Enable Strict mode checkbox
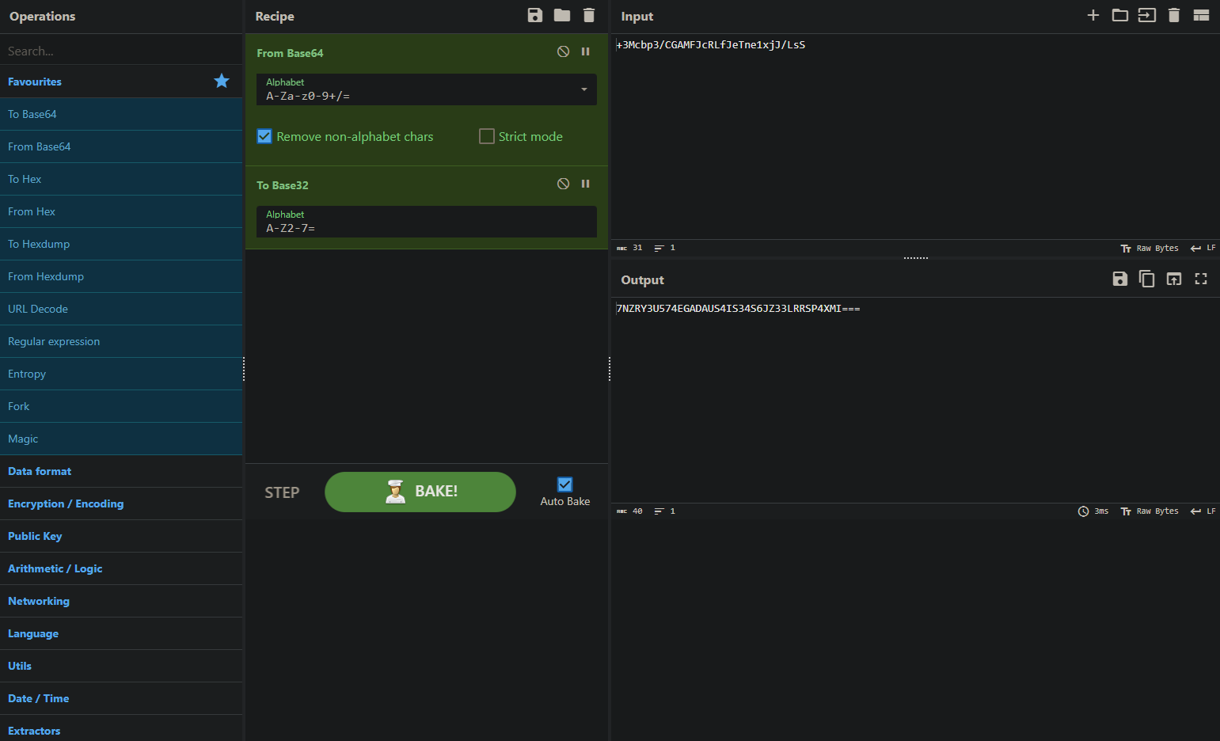The image size is (1220, 741). point(487,136)
